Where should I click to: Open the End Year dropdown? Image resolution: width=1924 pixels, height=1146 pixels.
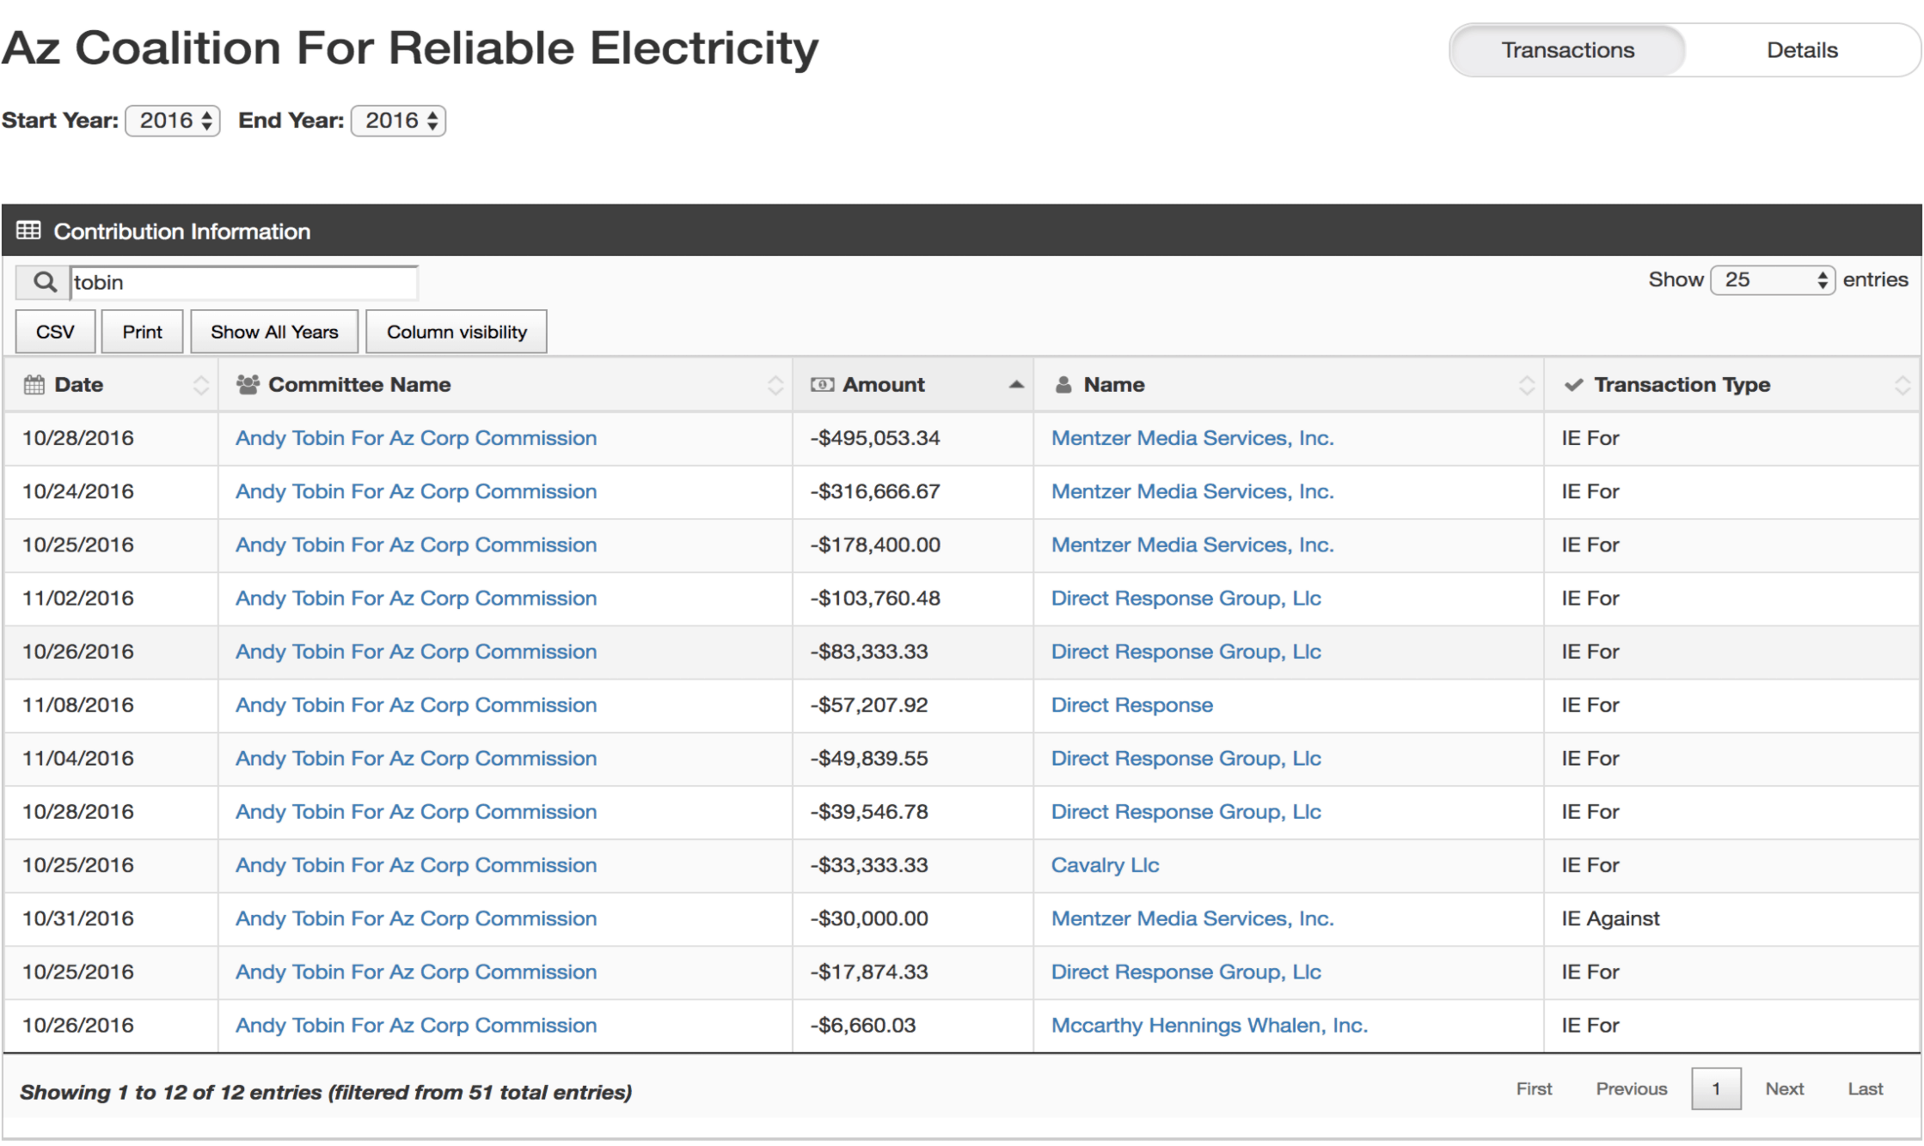(398, 120)
